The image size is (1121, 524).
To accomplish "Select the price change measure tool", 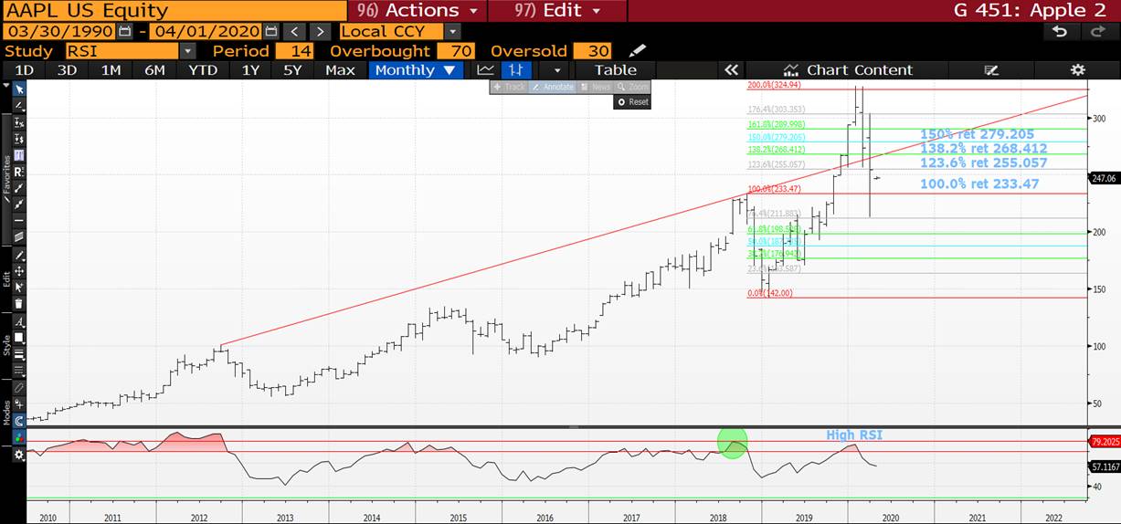I will point(20,139).
